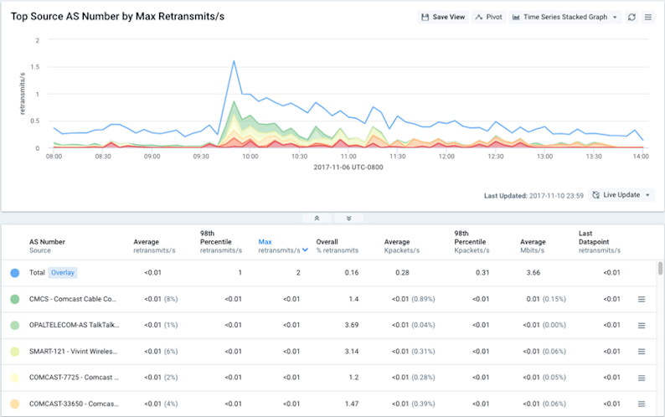Click the 10:00 marker on time axis
Screen dimensions: 665x417
click(x=250, y=157)
